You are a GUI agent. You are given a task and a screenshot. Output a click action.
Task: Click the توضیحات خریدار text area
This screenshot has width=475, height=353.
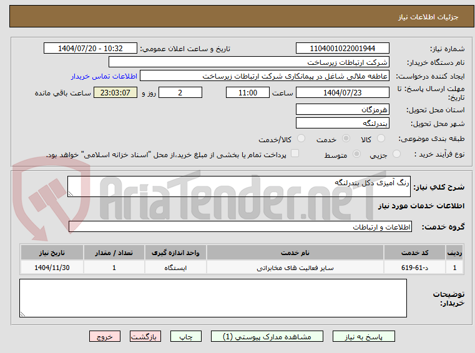[213, 298]
